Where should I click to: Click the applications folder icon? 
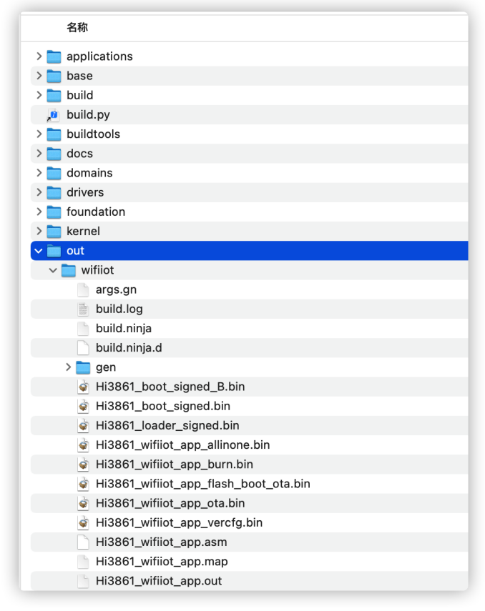(54, 56)
